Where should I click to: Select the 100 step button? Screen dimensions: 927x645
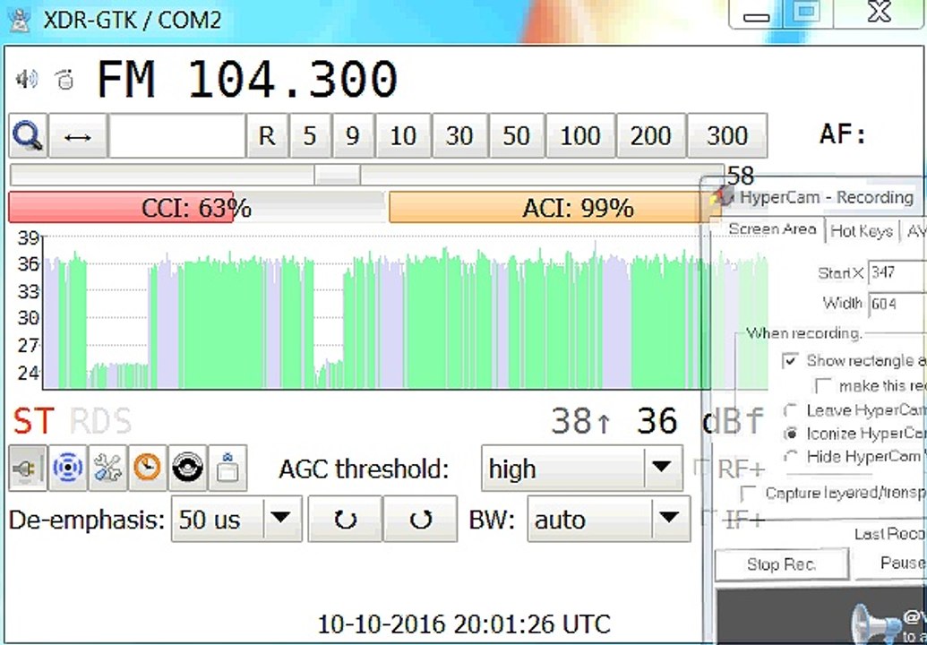(580, 136)
